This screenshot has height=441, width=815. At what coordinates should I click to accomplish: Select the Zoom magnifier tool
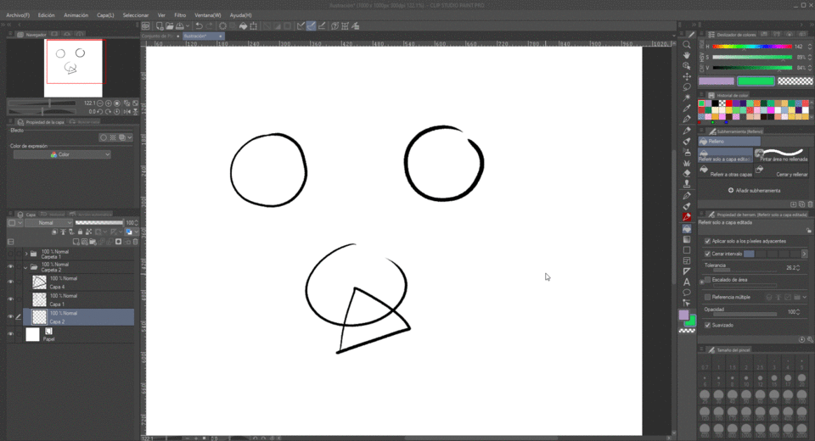(687, 44)
